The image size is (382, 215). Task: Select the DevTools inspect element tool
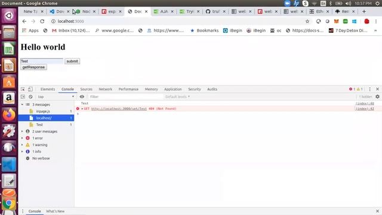click(x=23, y=89)
